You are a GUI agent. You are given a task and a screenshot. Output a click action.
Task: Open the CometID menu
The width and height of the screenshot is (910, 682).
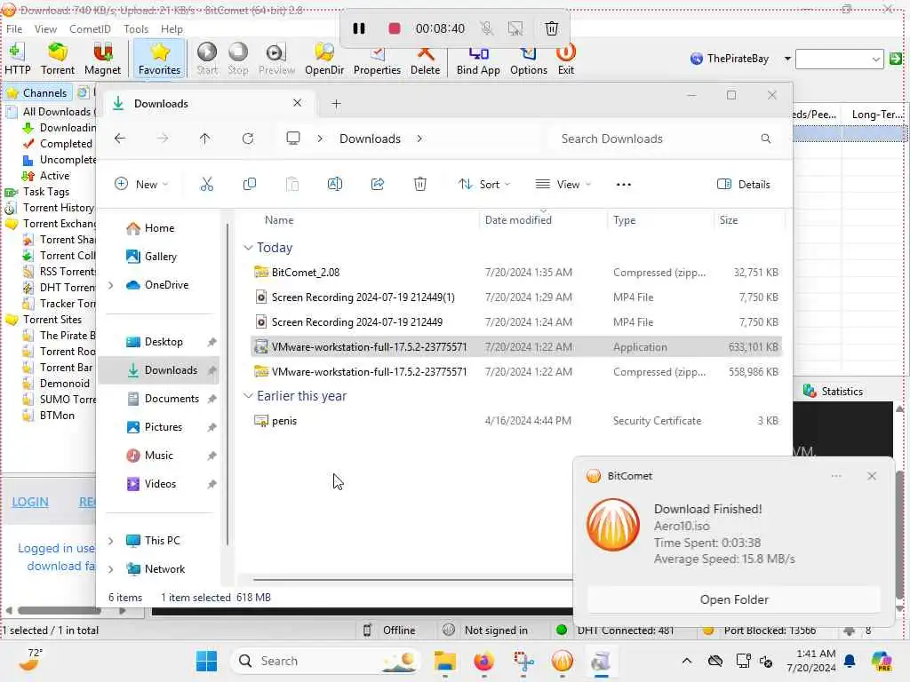click(90, 29)
